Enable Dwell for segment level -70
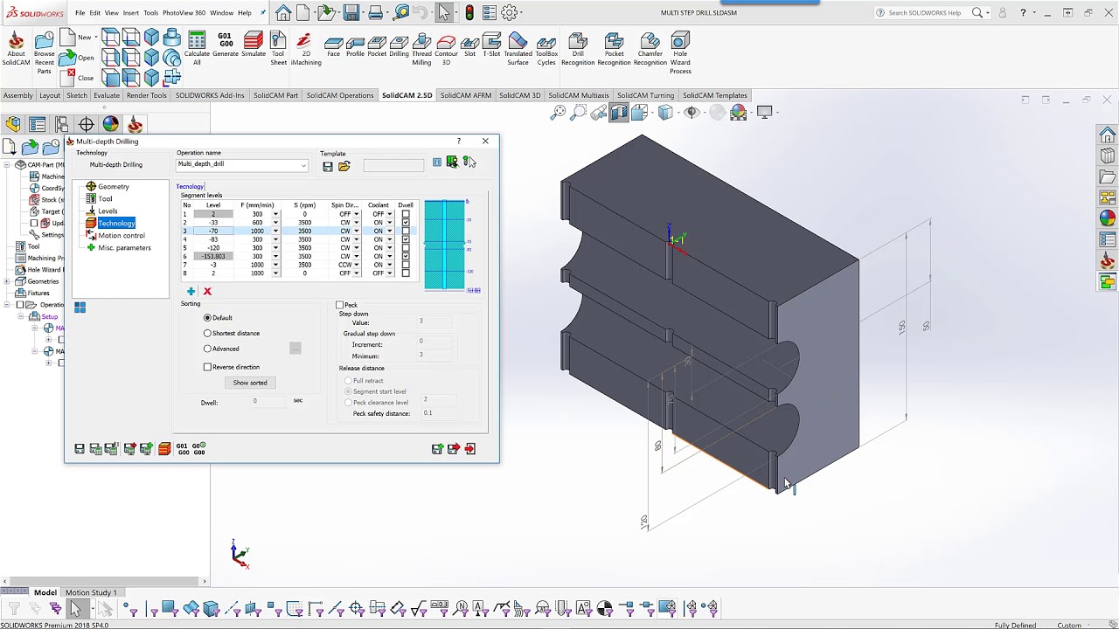This screenshot has height=629, width=1119. click(x=406, y=231)
